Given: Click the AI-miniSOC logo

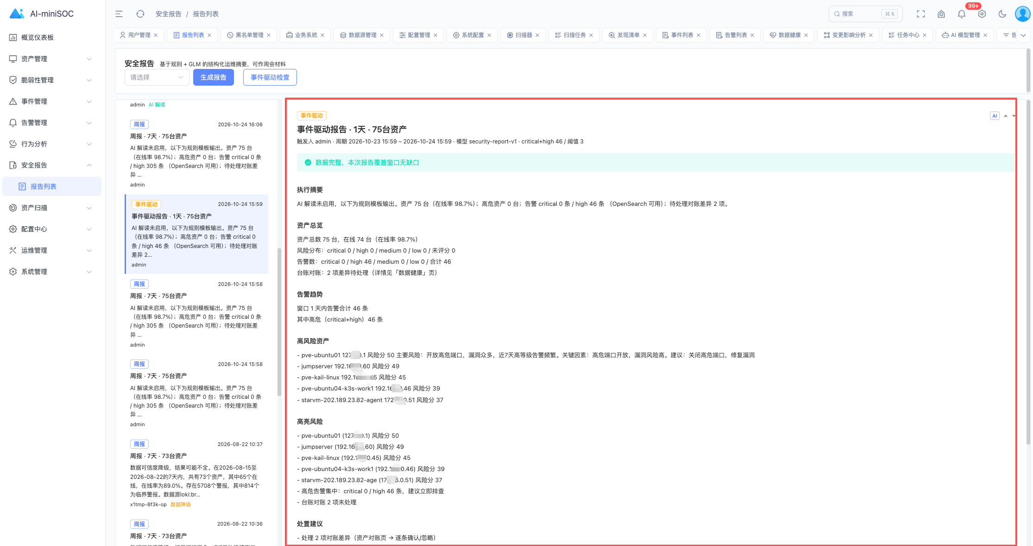Looking at the screenshot, I should (x=42, y=14).
